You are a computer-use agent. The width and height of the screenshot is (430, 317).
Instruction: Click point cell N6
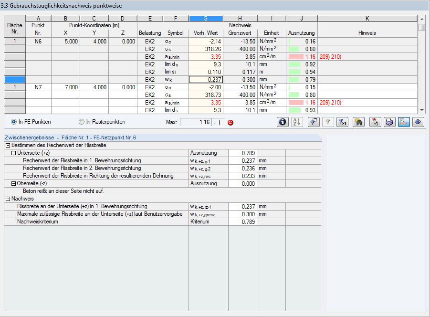pos(38,42)
